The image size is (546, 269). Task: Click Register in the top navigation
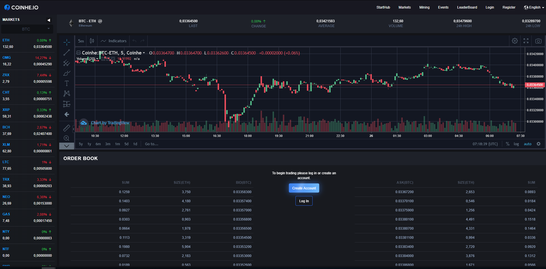coord(509,7)
